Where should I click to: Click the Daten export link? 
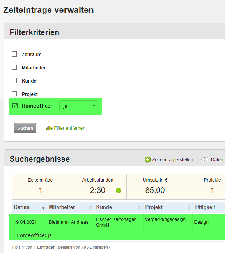tap(218, 159)
